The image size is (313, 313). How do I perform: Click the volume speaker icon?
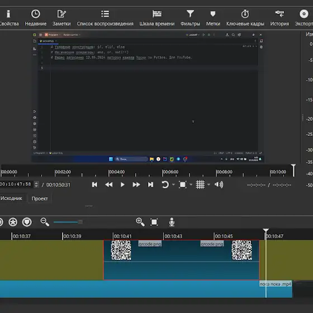(219, 184)
